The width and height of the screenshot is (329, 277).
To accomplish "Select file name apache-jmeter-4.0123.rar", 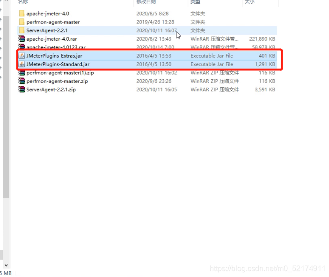I will click(x=56, y=47).
